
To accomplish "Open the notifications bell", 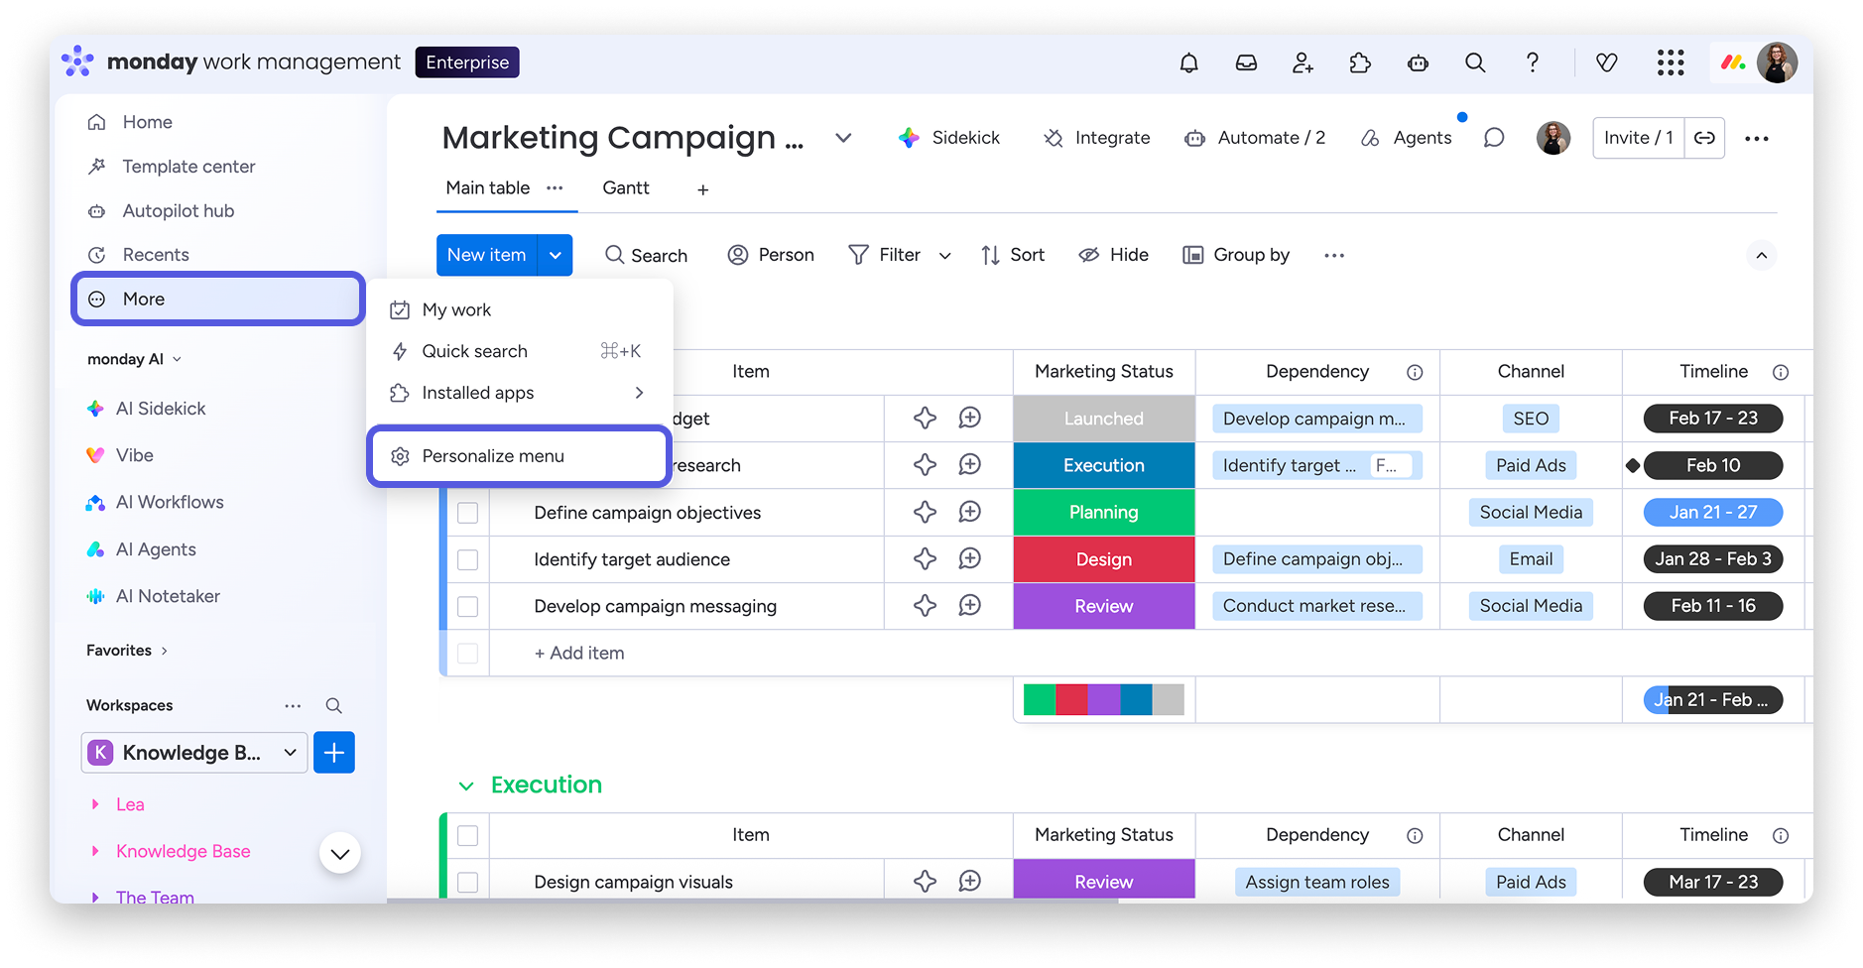I will [1188, 63].
